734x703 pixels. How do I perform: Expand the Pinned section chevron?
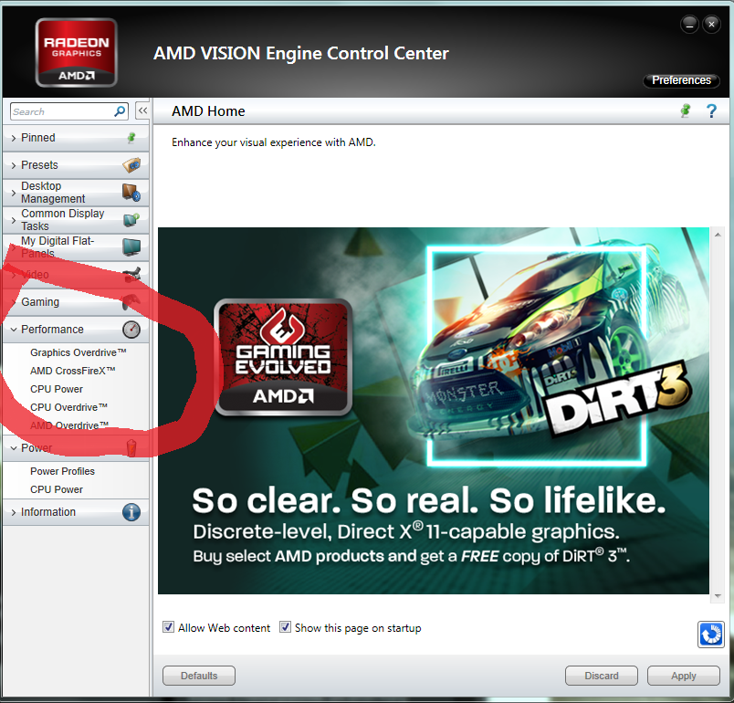click(x=14, y=138)
